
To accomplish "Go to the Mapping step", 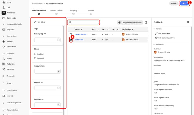I will (73, 12).
